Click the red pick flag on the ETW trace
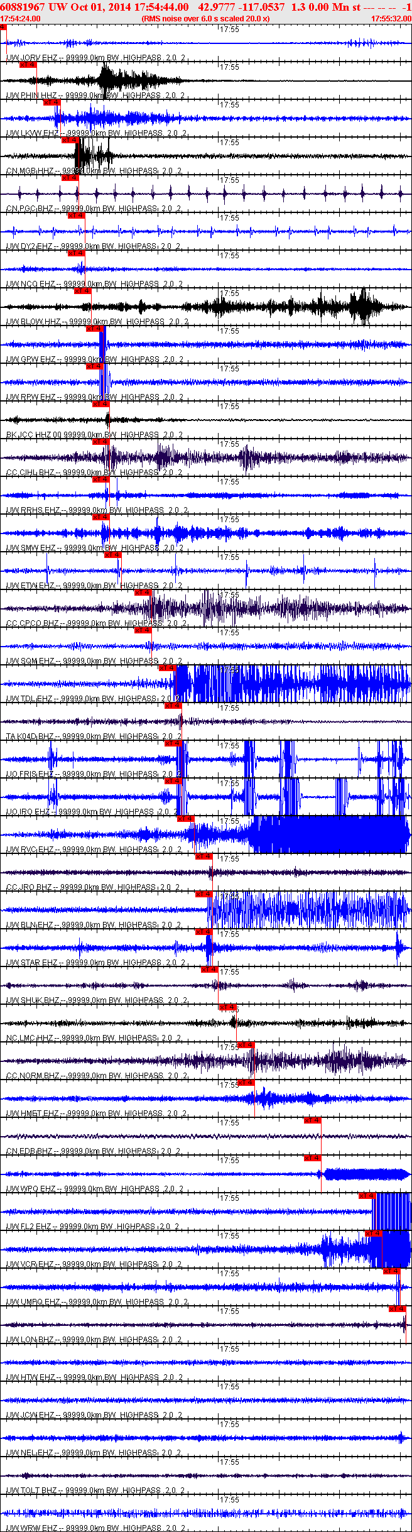Screen dimensions: 412x1532 [x=112, y=555]
